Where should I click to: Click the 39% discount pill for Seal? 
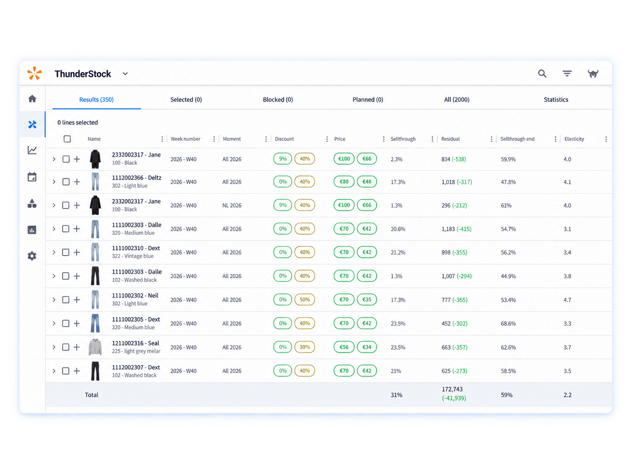tap(305, 347)
